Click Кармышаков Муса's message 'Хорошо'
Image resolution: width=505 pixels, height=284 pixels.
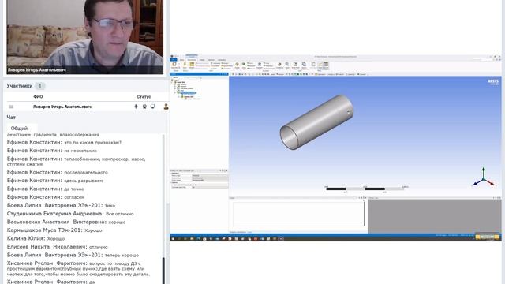(x=93, y=230)
